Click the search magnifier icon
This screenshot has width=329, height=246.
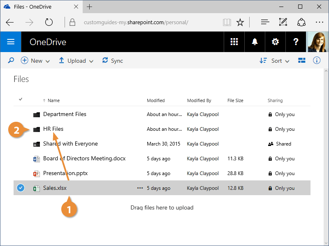[x=11, y=61]
